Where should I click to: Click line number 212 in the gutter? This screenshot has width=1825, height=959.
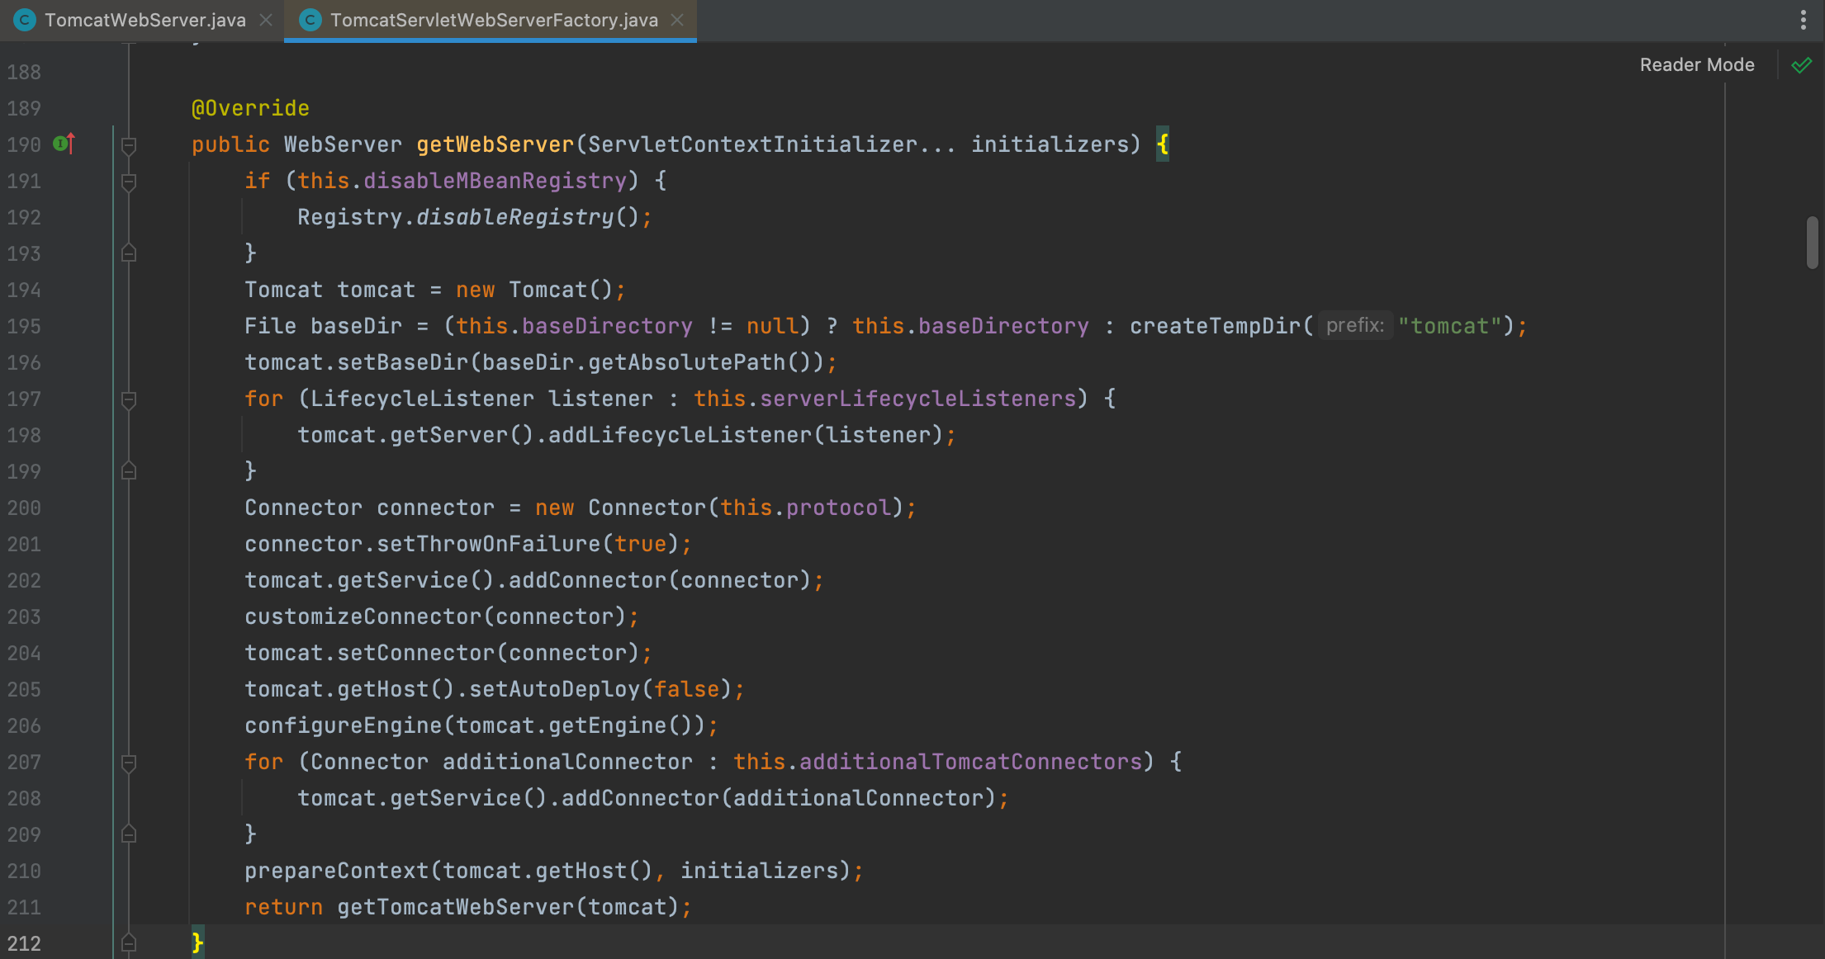(x=24, y=943)
